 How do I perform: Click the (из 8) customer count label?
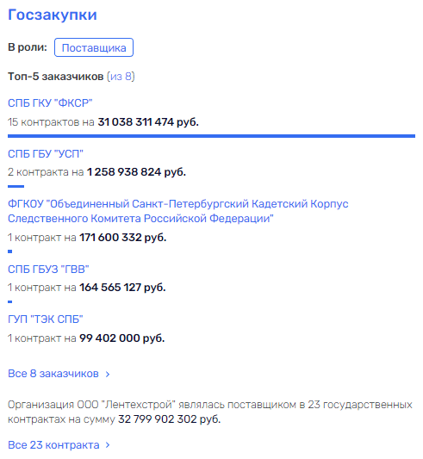[121, 77]
